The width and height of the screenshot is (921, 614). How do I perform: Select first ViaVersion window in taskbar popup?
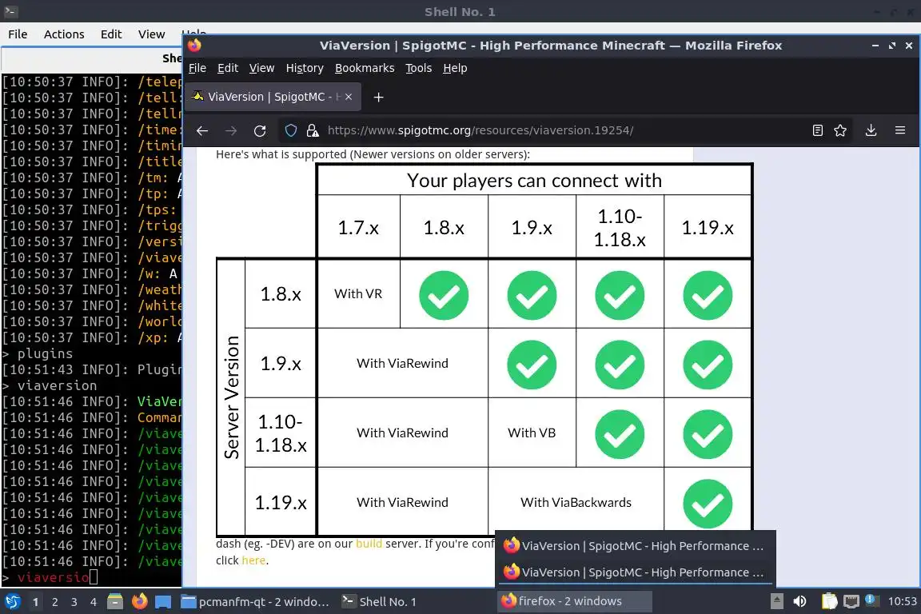click(635, 546)
